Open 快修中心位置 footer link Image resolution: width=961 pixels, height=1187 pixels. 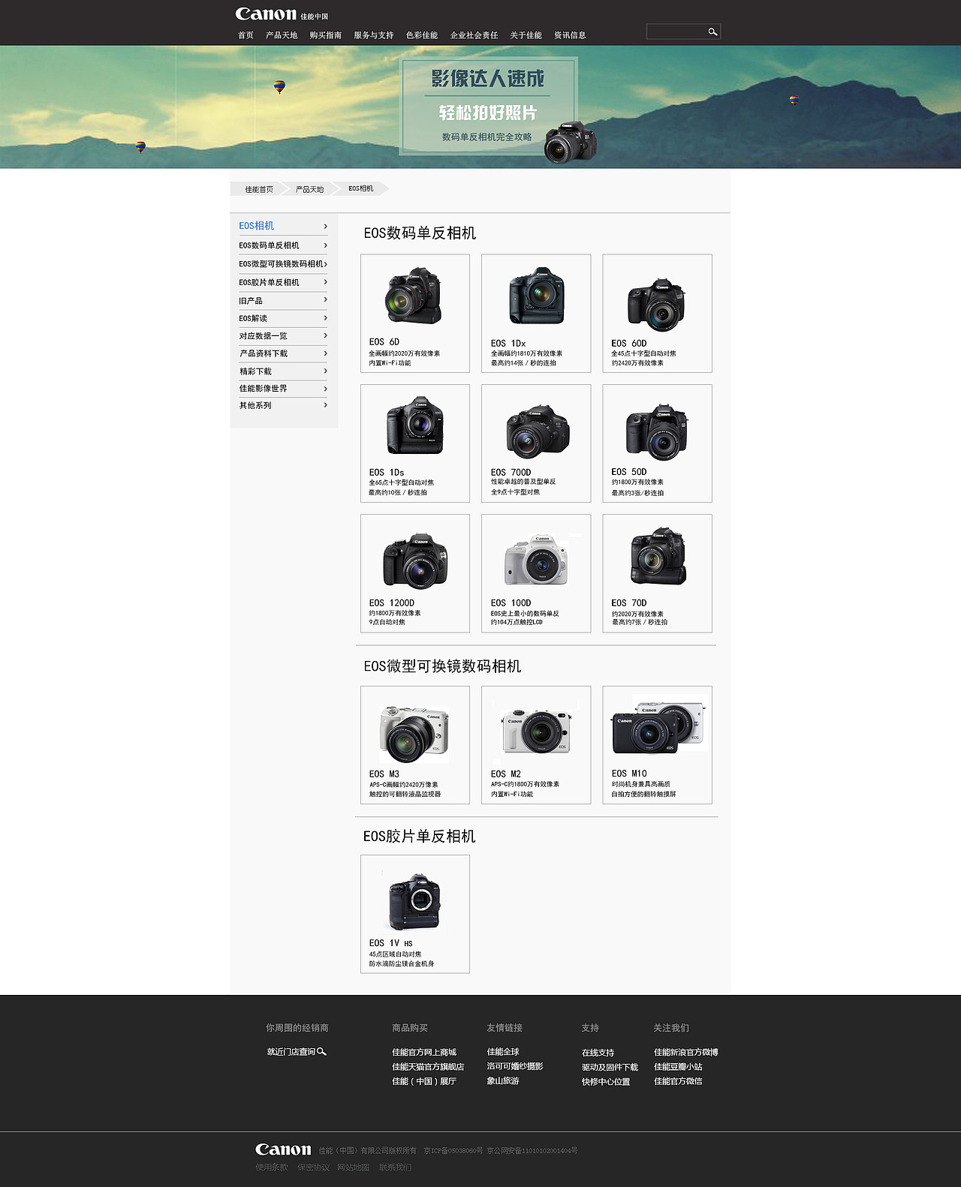point(606,1082)
